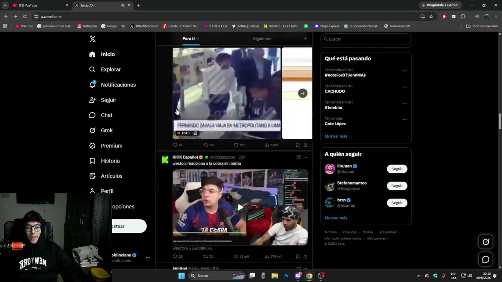This screenshot has height=282, width=502.
Task: Toggle captions on the playing video
Action: pos(195,133)
